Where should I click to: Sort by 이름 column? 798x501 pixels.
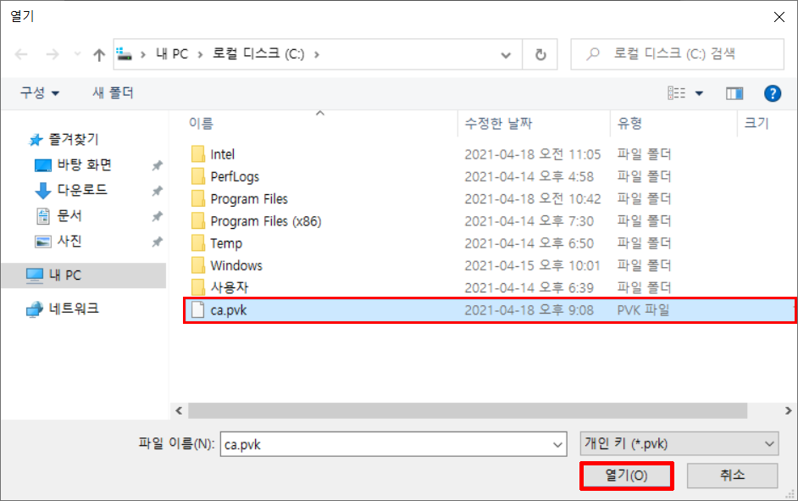click(201, 123)
